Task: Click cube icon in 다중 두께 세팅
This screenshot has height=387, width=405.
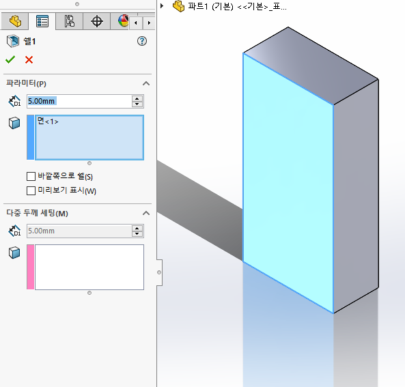Action: point(14,253)
